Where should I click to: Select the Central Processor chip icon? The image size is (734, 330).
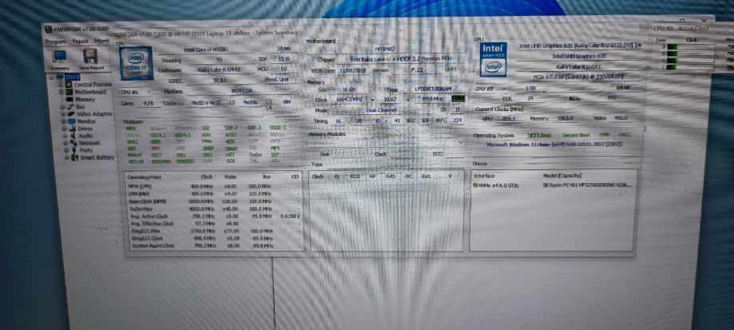coord(69,85)
